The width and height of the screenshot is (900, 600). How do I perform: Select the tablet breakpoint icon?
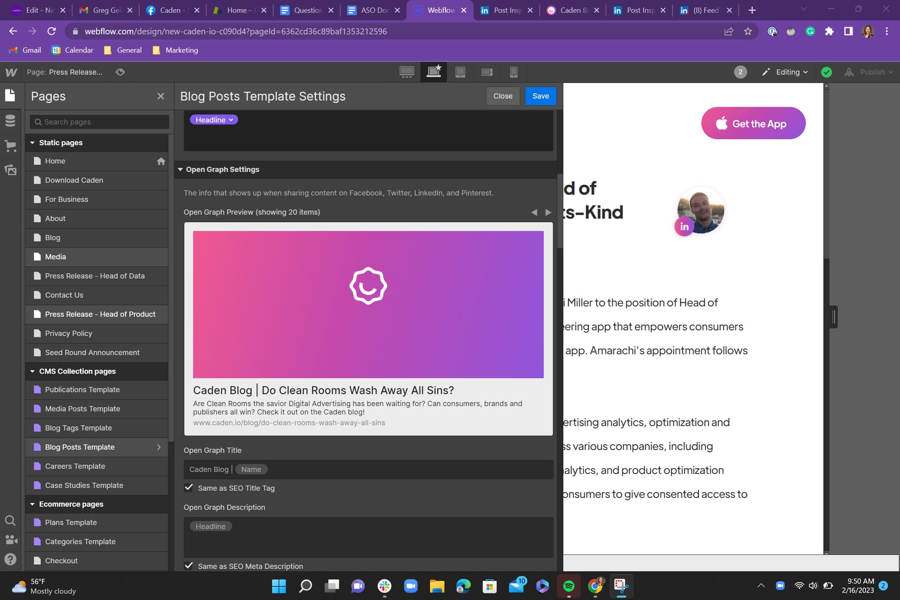pos(460,72)
